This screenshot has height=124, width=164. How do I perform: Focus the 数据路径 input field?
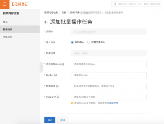pyautogui.click(x=109, y=86)
